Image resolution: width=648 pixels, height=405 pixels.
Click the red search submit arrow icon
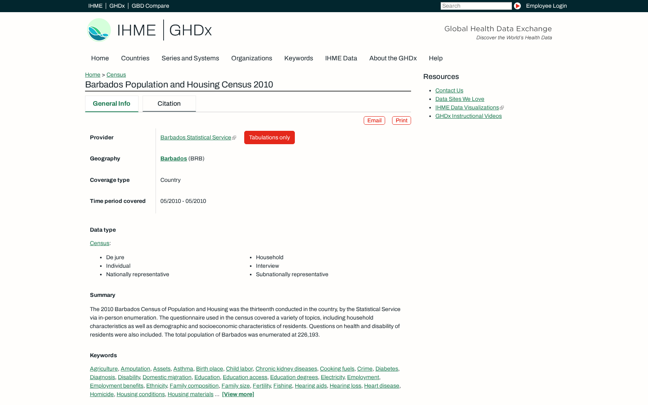pyautogui.click(x=517, y=6)
